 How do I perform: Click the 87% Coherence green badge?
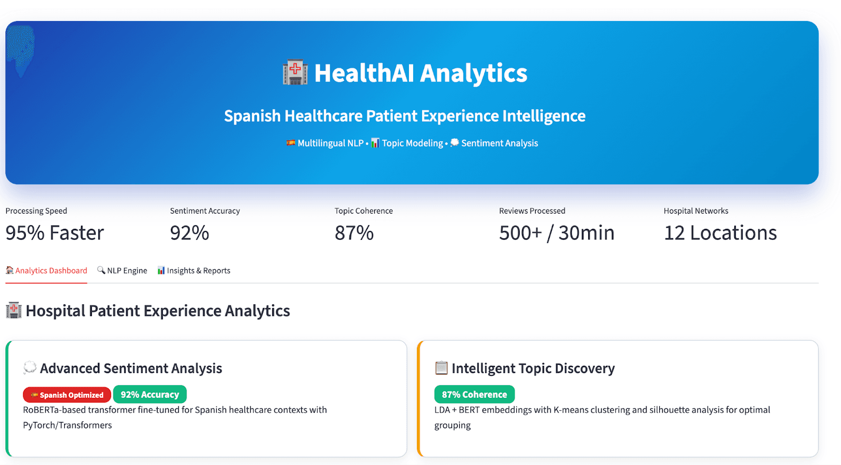474,394
